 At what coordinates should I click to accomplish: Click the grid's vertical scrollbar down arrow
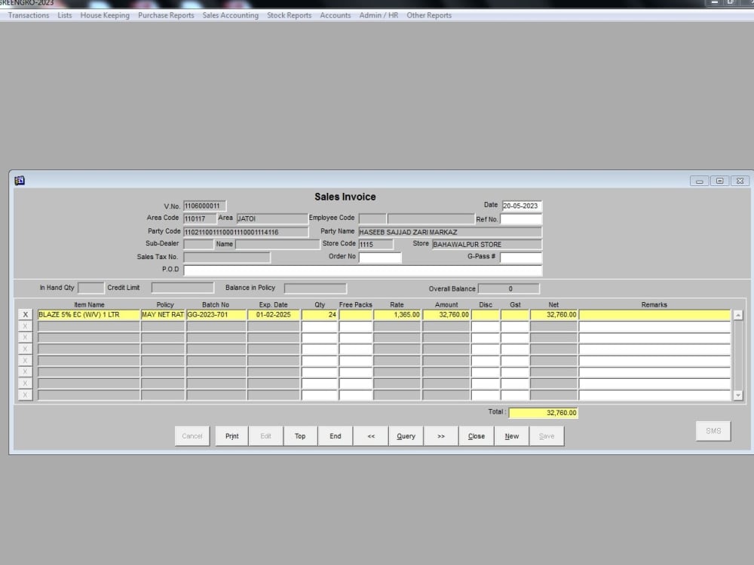point(739,395)
